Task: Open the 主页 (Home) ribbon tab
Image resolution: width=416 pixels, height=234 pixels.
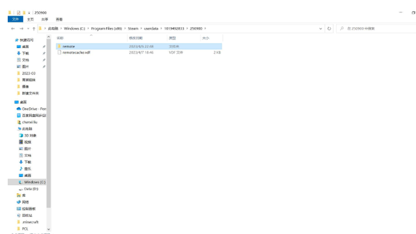Action: 31,19
